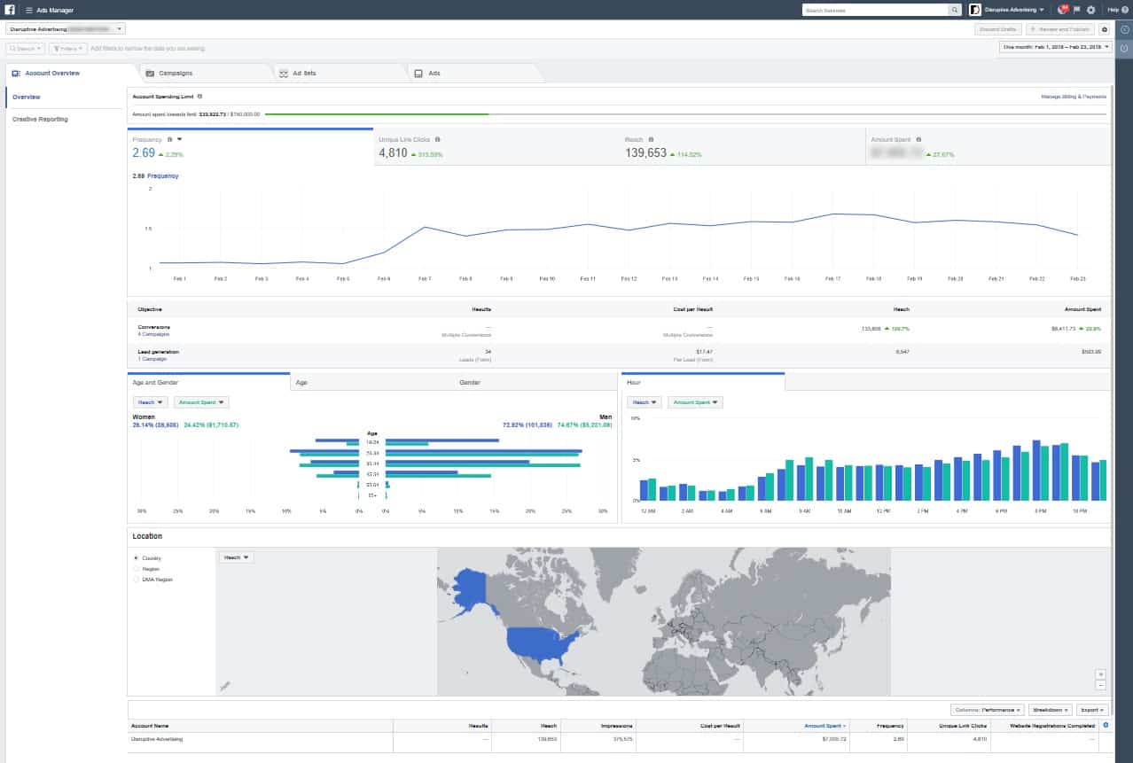Screen dimensions: 1133x763
Task: Open the Disruptive Advertising account menu
Action: click(x=1014, y=10)
